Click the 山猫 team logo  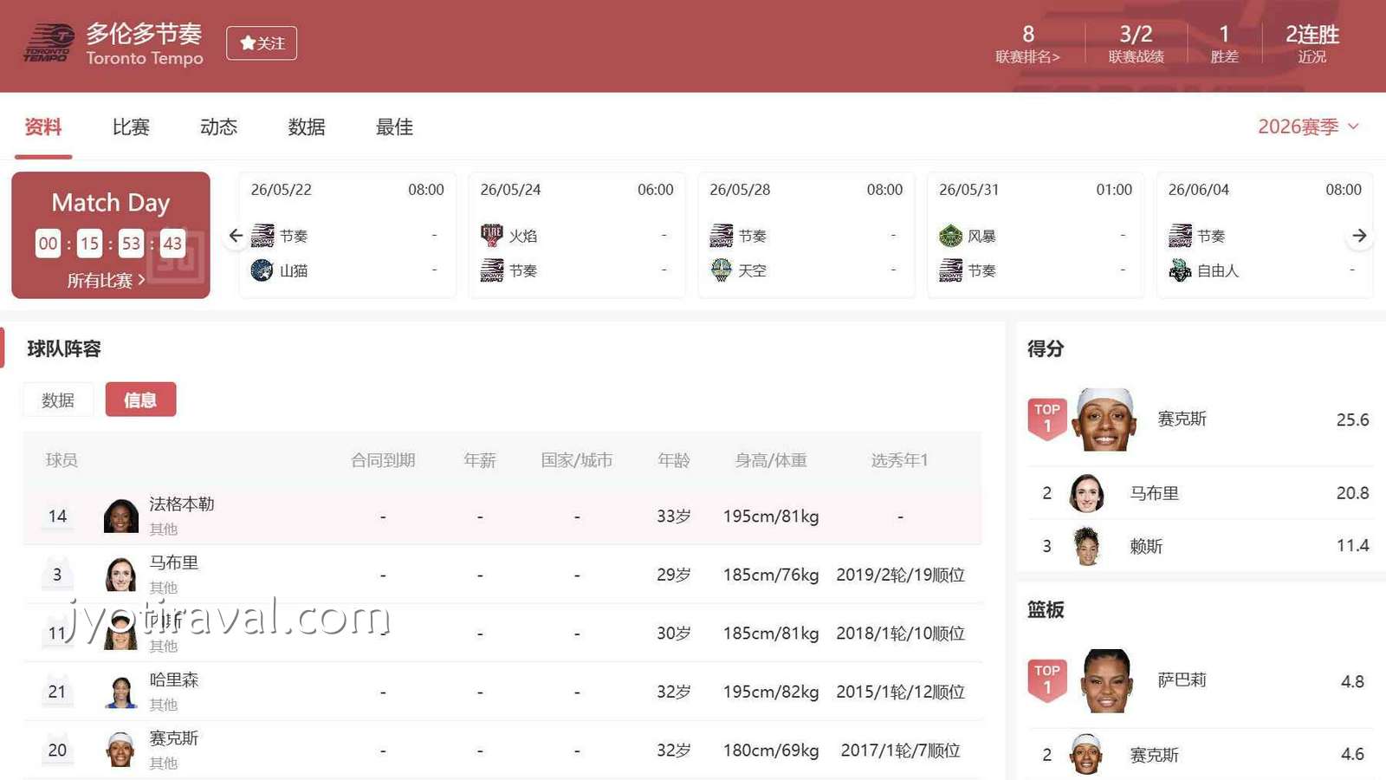(x=262, y=270)
